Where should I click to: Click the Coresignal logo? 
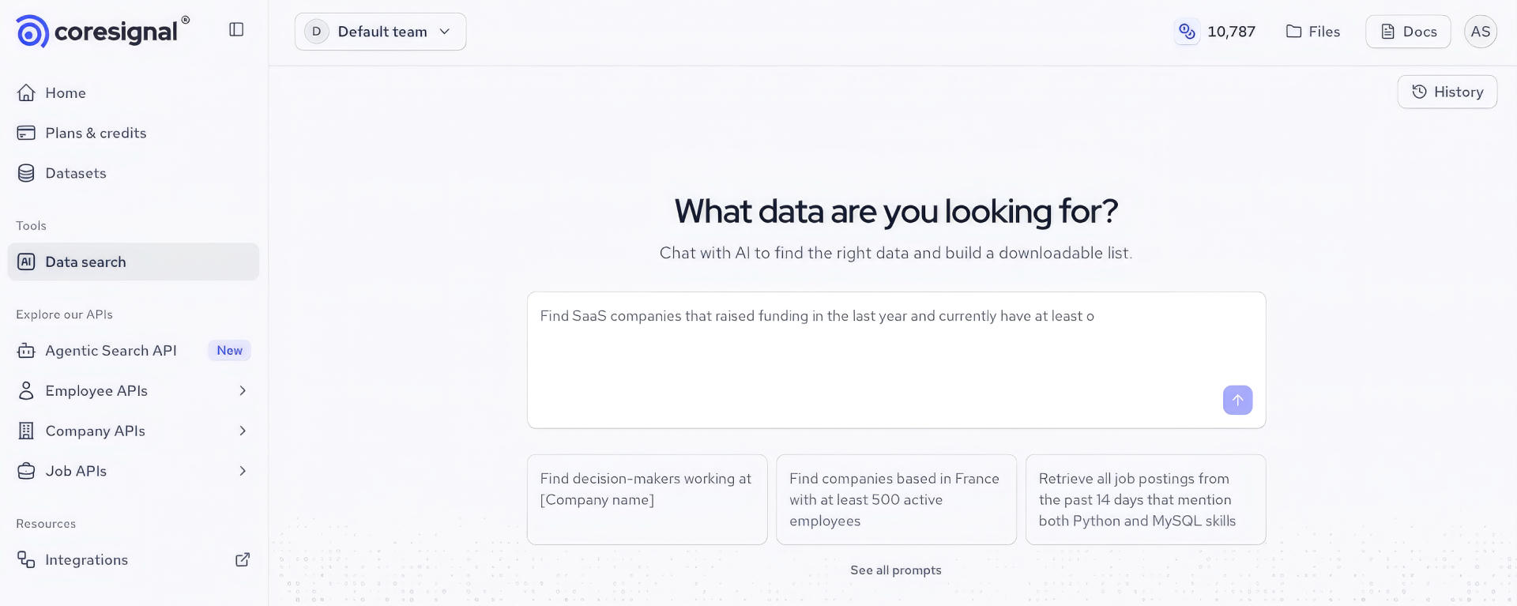pos(103,32)
